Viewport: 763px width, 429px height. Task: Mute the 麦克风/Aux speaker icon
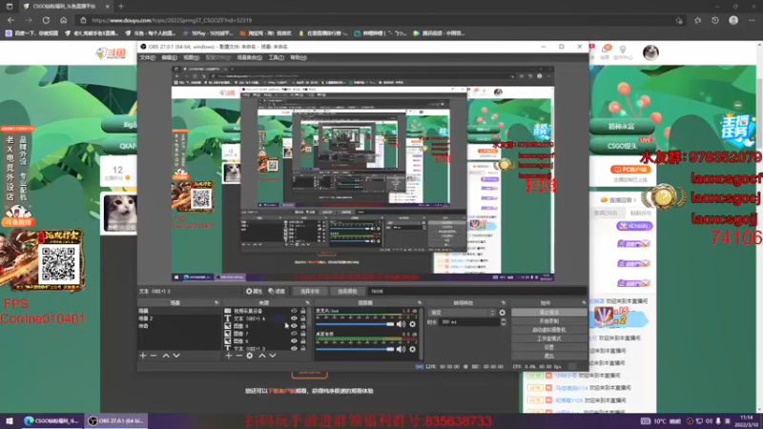click(401, 324)
